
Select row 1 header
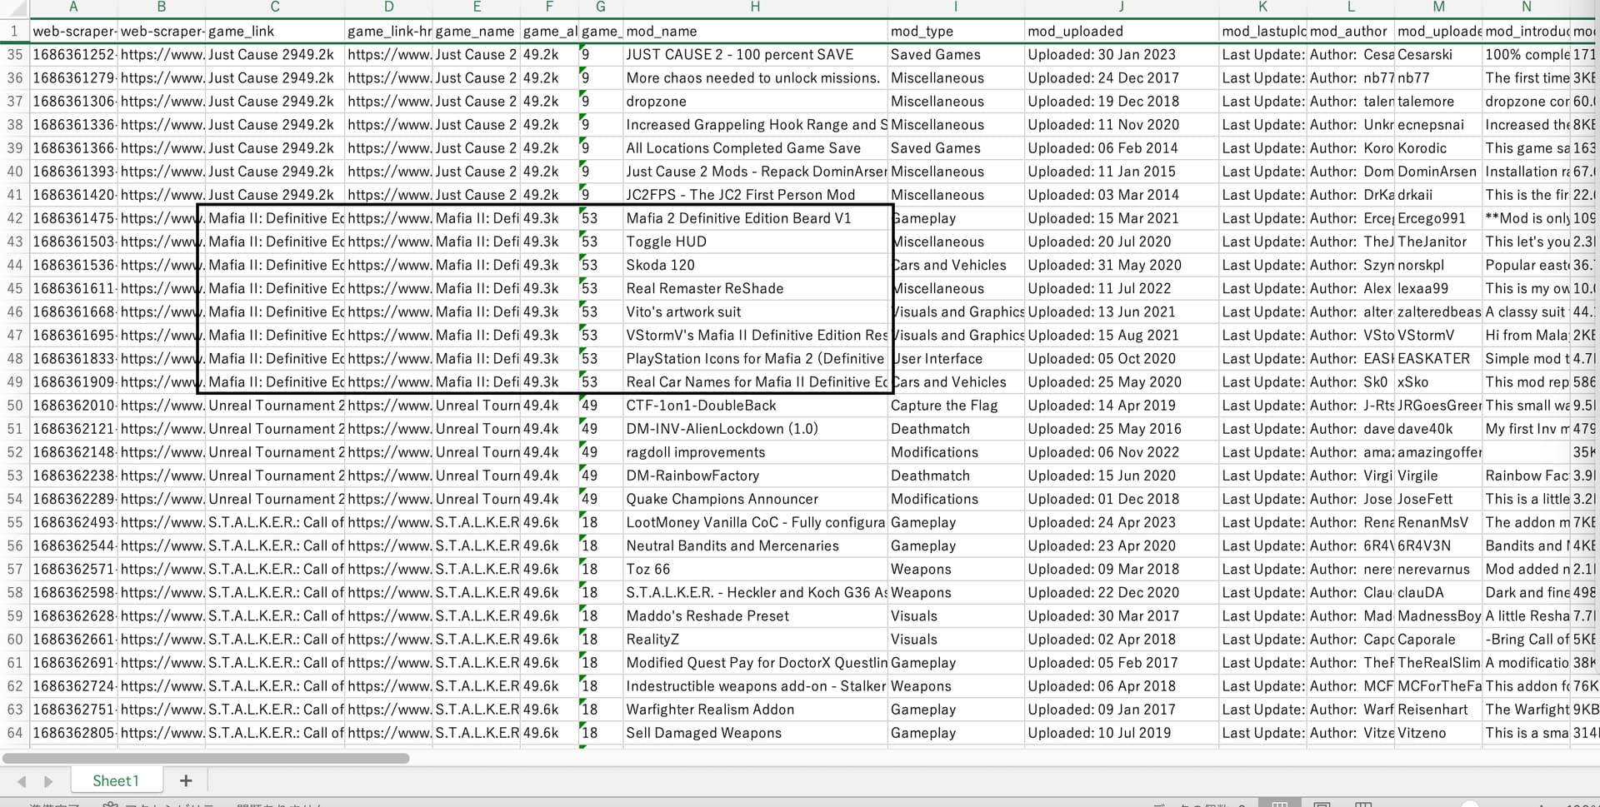tap(15, 31)
